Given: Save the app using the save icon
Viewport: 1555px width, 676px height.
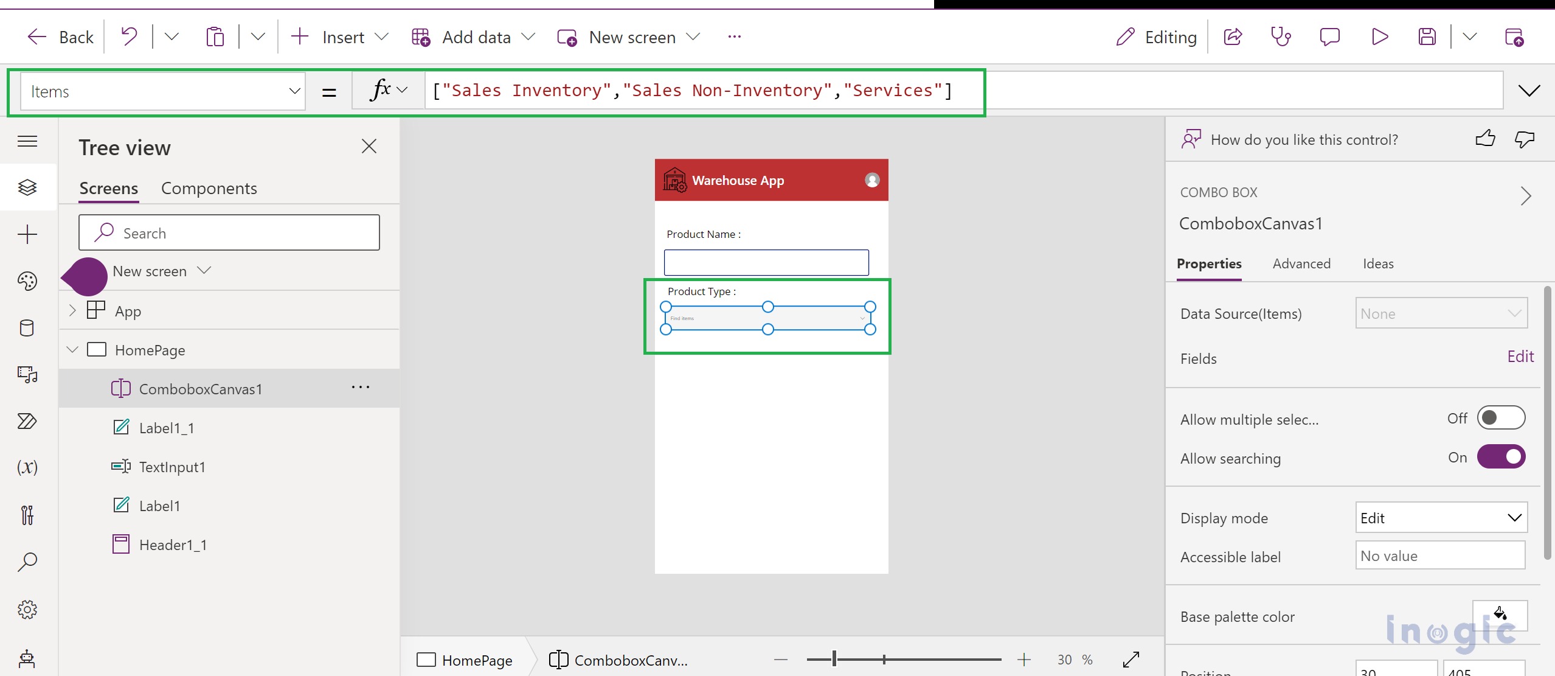Looking at the screenshot, I should pyautogui.click(x=1427, y=37).
